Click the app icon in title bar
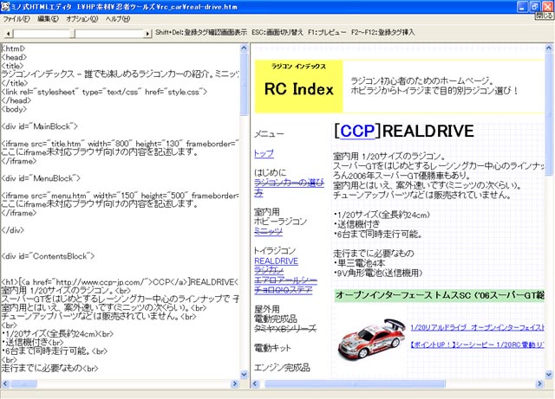Image resolution: width=555 pixels, height=399 pixels. pos(5,7)
